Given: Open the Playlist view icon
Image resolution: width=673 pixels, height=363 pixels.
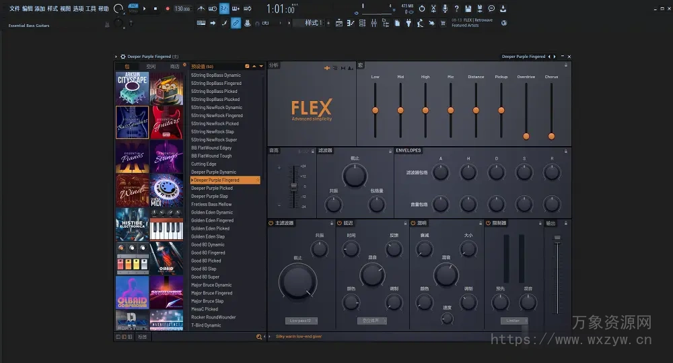Looking at the screenshot, I should pyautogui.click(x=339, y=23).
